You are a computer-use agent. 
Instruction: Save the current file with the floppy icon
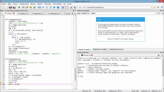[10, 7]
